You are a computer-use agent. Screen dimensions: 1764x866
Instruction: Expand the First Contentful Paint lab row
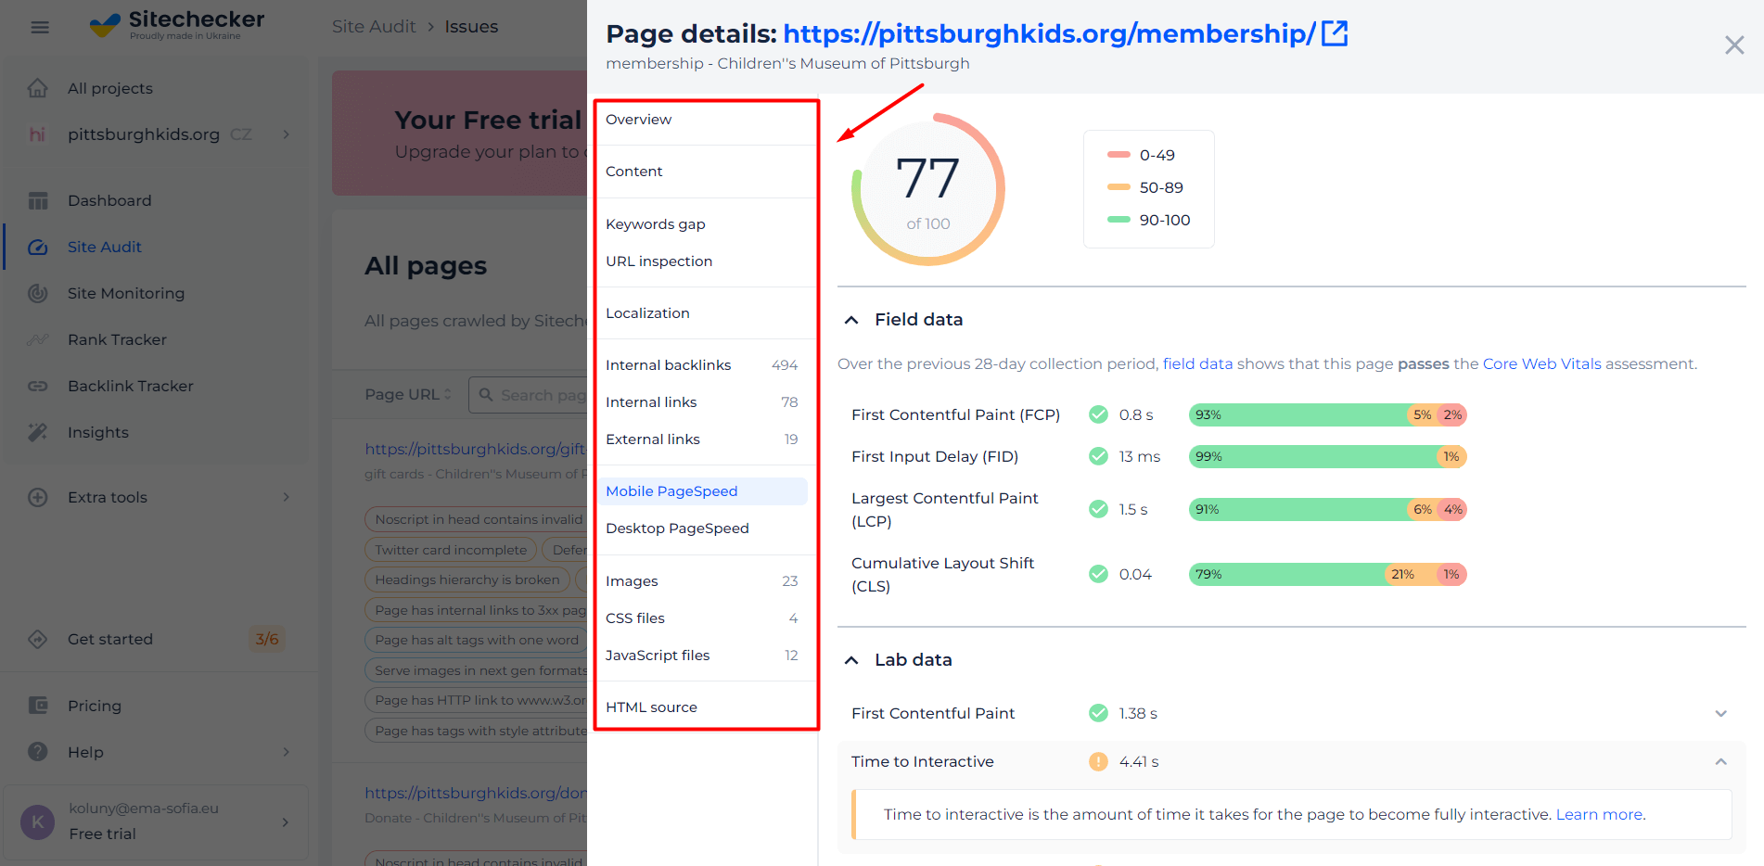(x=1720, y=713)
